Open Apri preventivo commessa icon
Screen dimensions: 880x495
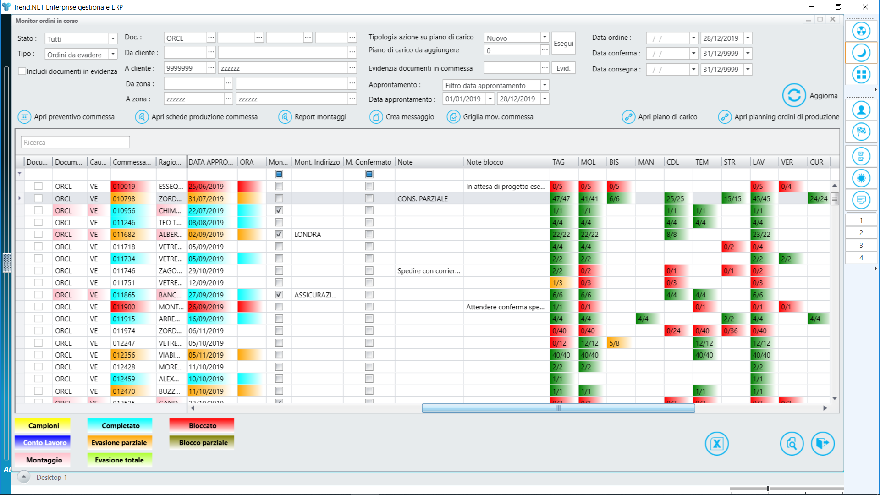pos(24,117)
